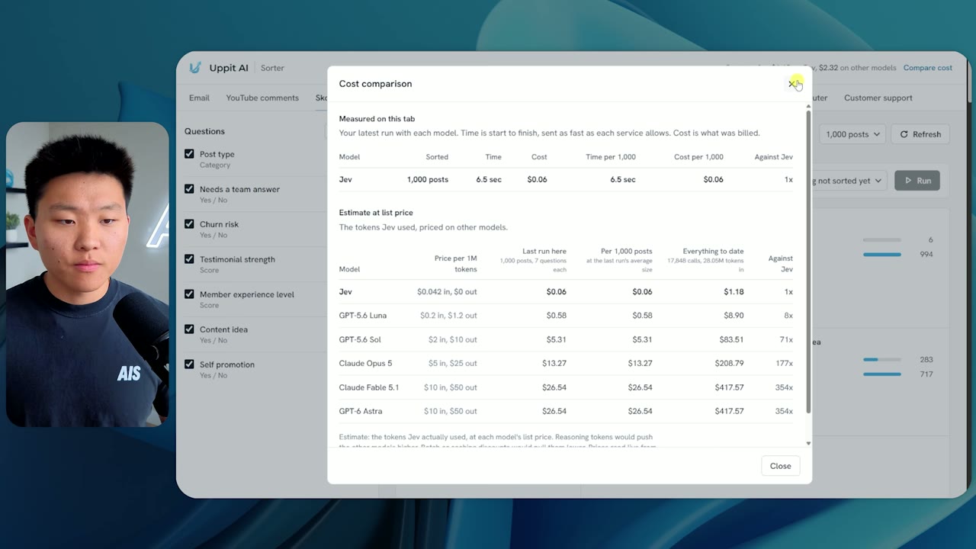Click the Close button in the dialog
Viewport: 976px width, 549px height.
click(x=780, y=466)
